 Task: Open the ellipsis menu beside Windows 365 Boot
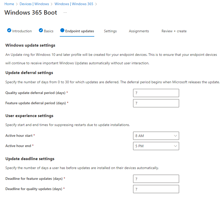coord(65,13)
